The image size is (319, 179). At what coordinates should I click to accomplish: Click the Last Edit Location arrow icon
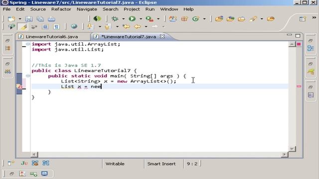pyautogui.click(x=126, y=26)
